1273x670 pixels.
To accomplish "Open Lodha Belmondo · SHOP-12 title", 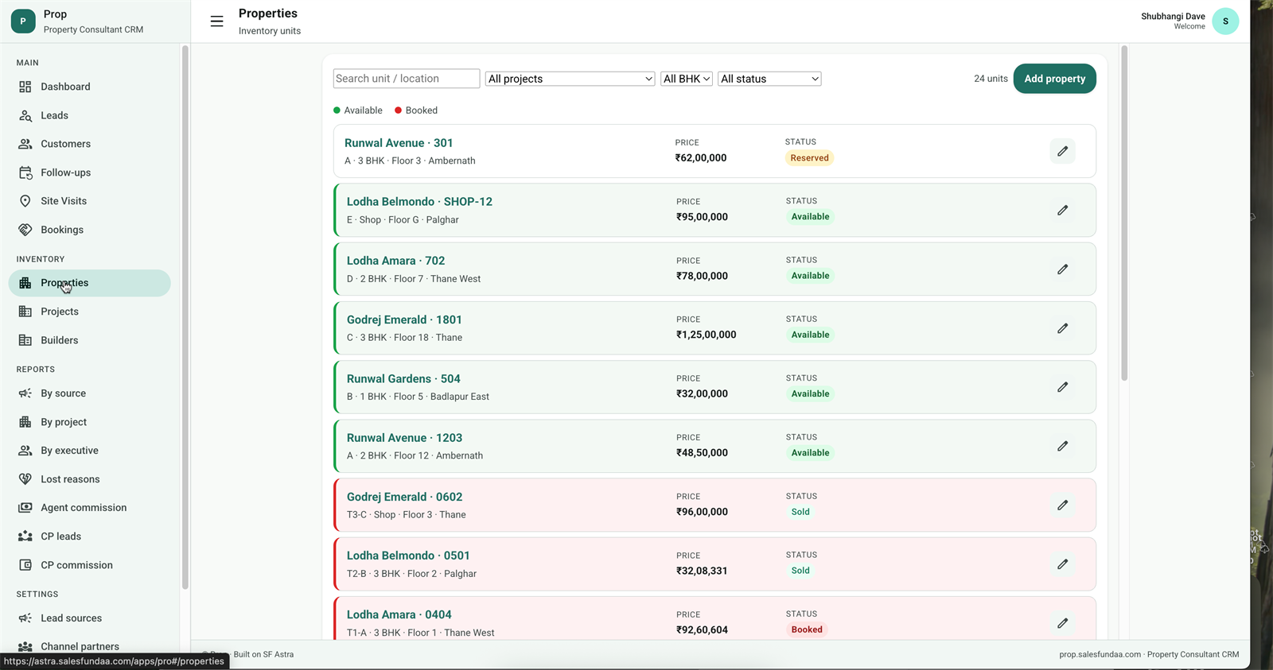I will (x=419, y=202).
